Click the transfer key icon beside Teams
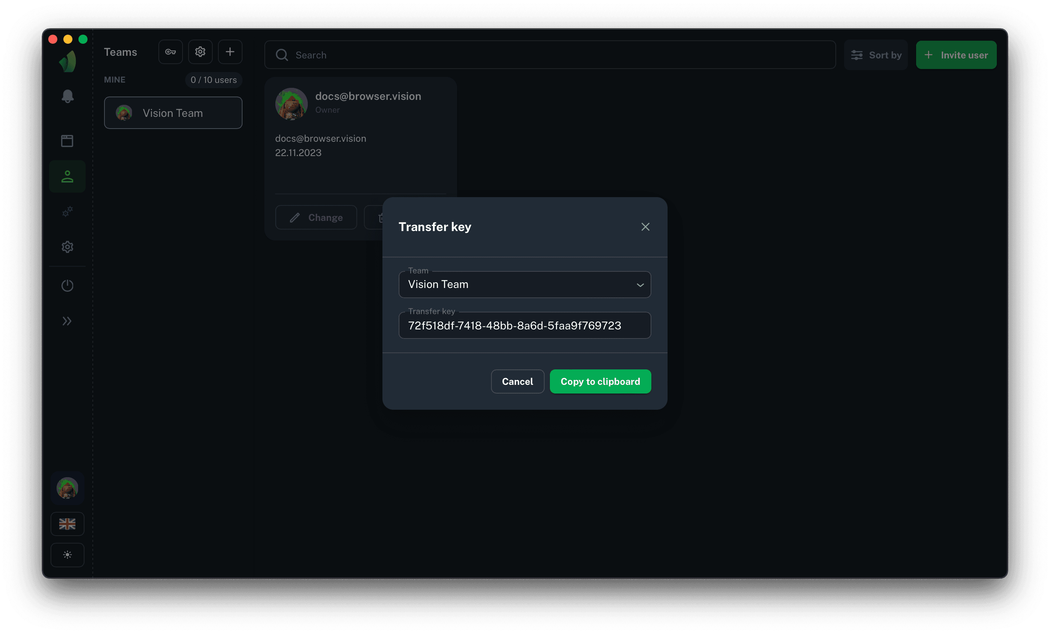 170,52
